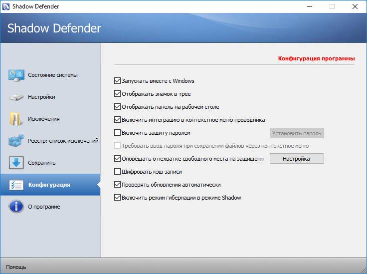Image resolution: width=367 pixels, height=274 pixels.
Task: Open Настройки section
Action: pos(41,97)
